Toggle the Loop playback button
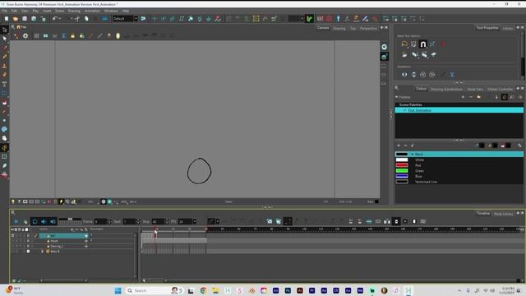Image resolution: width=526 pixels, height=296 pixels. click(35, 221)
